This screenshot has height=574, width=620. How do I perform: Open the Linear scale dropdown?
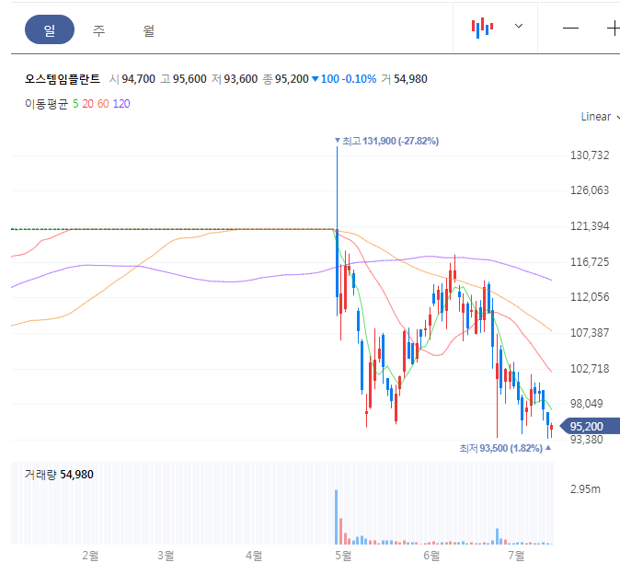[600, 117]
